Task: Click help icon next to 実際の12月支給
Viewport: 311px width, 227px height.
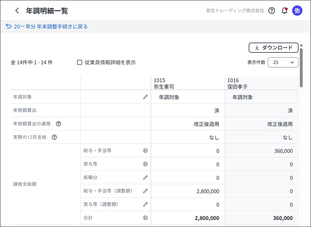Action: pos(54,137)
